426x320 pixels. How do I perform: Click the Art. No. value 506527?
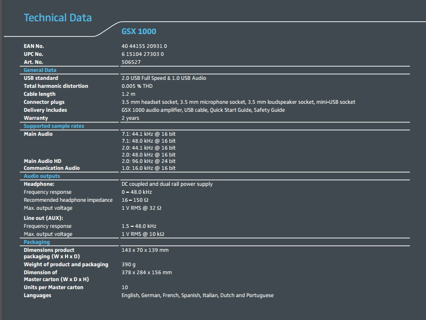click(x=131, y=62)
